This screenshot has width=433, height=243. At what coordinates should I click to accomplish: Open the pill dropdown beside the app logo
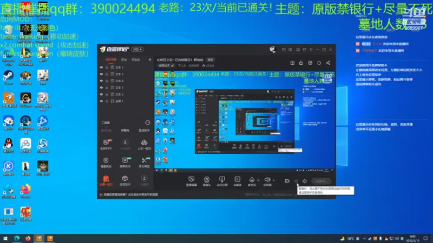tap(137, 49)
